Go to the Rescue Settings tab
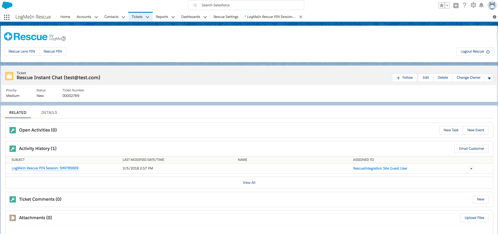The image size is (498, 234). (226, 17)
